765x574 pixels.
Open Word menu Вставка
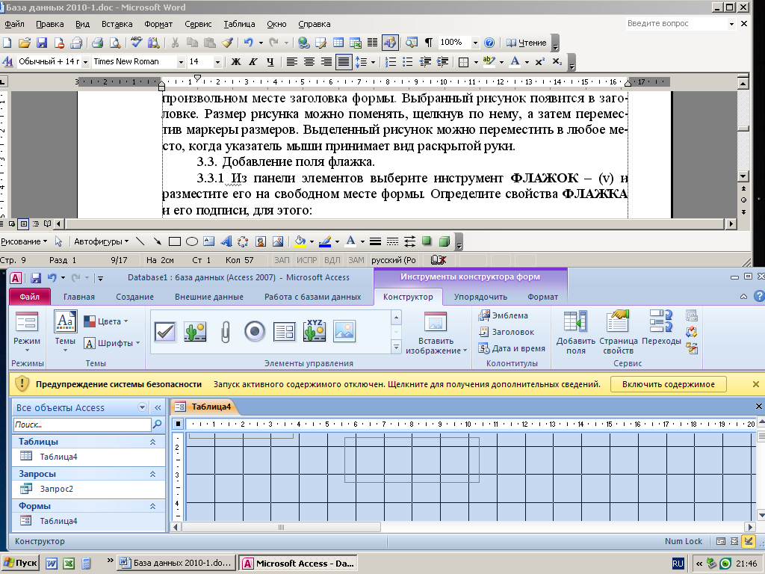point(117,24)
